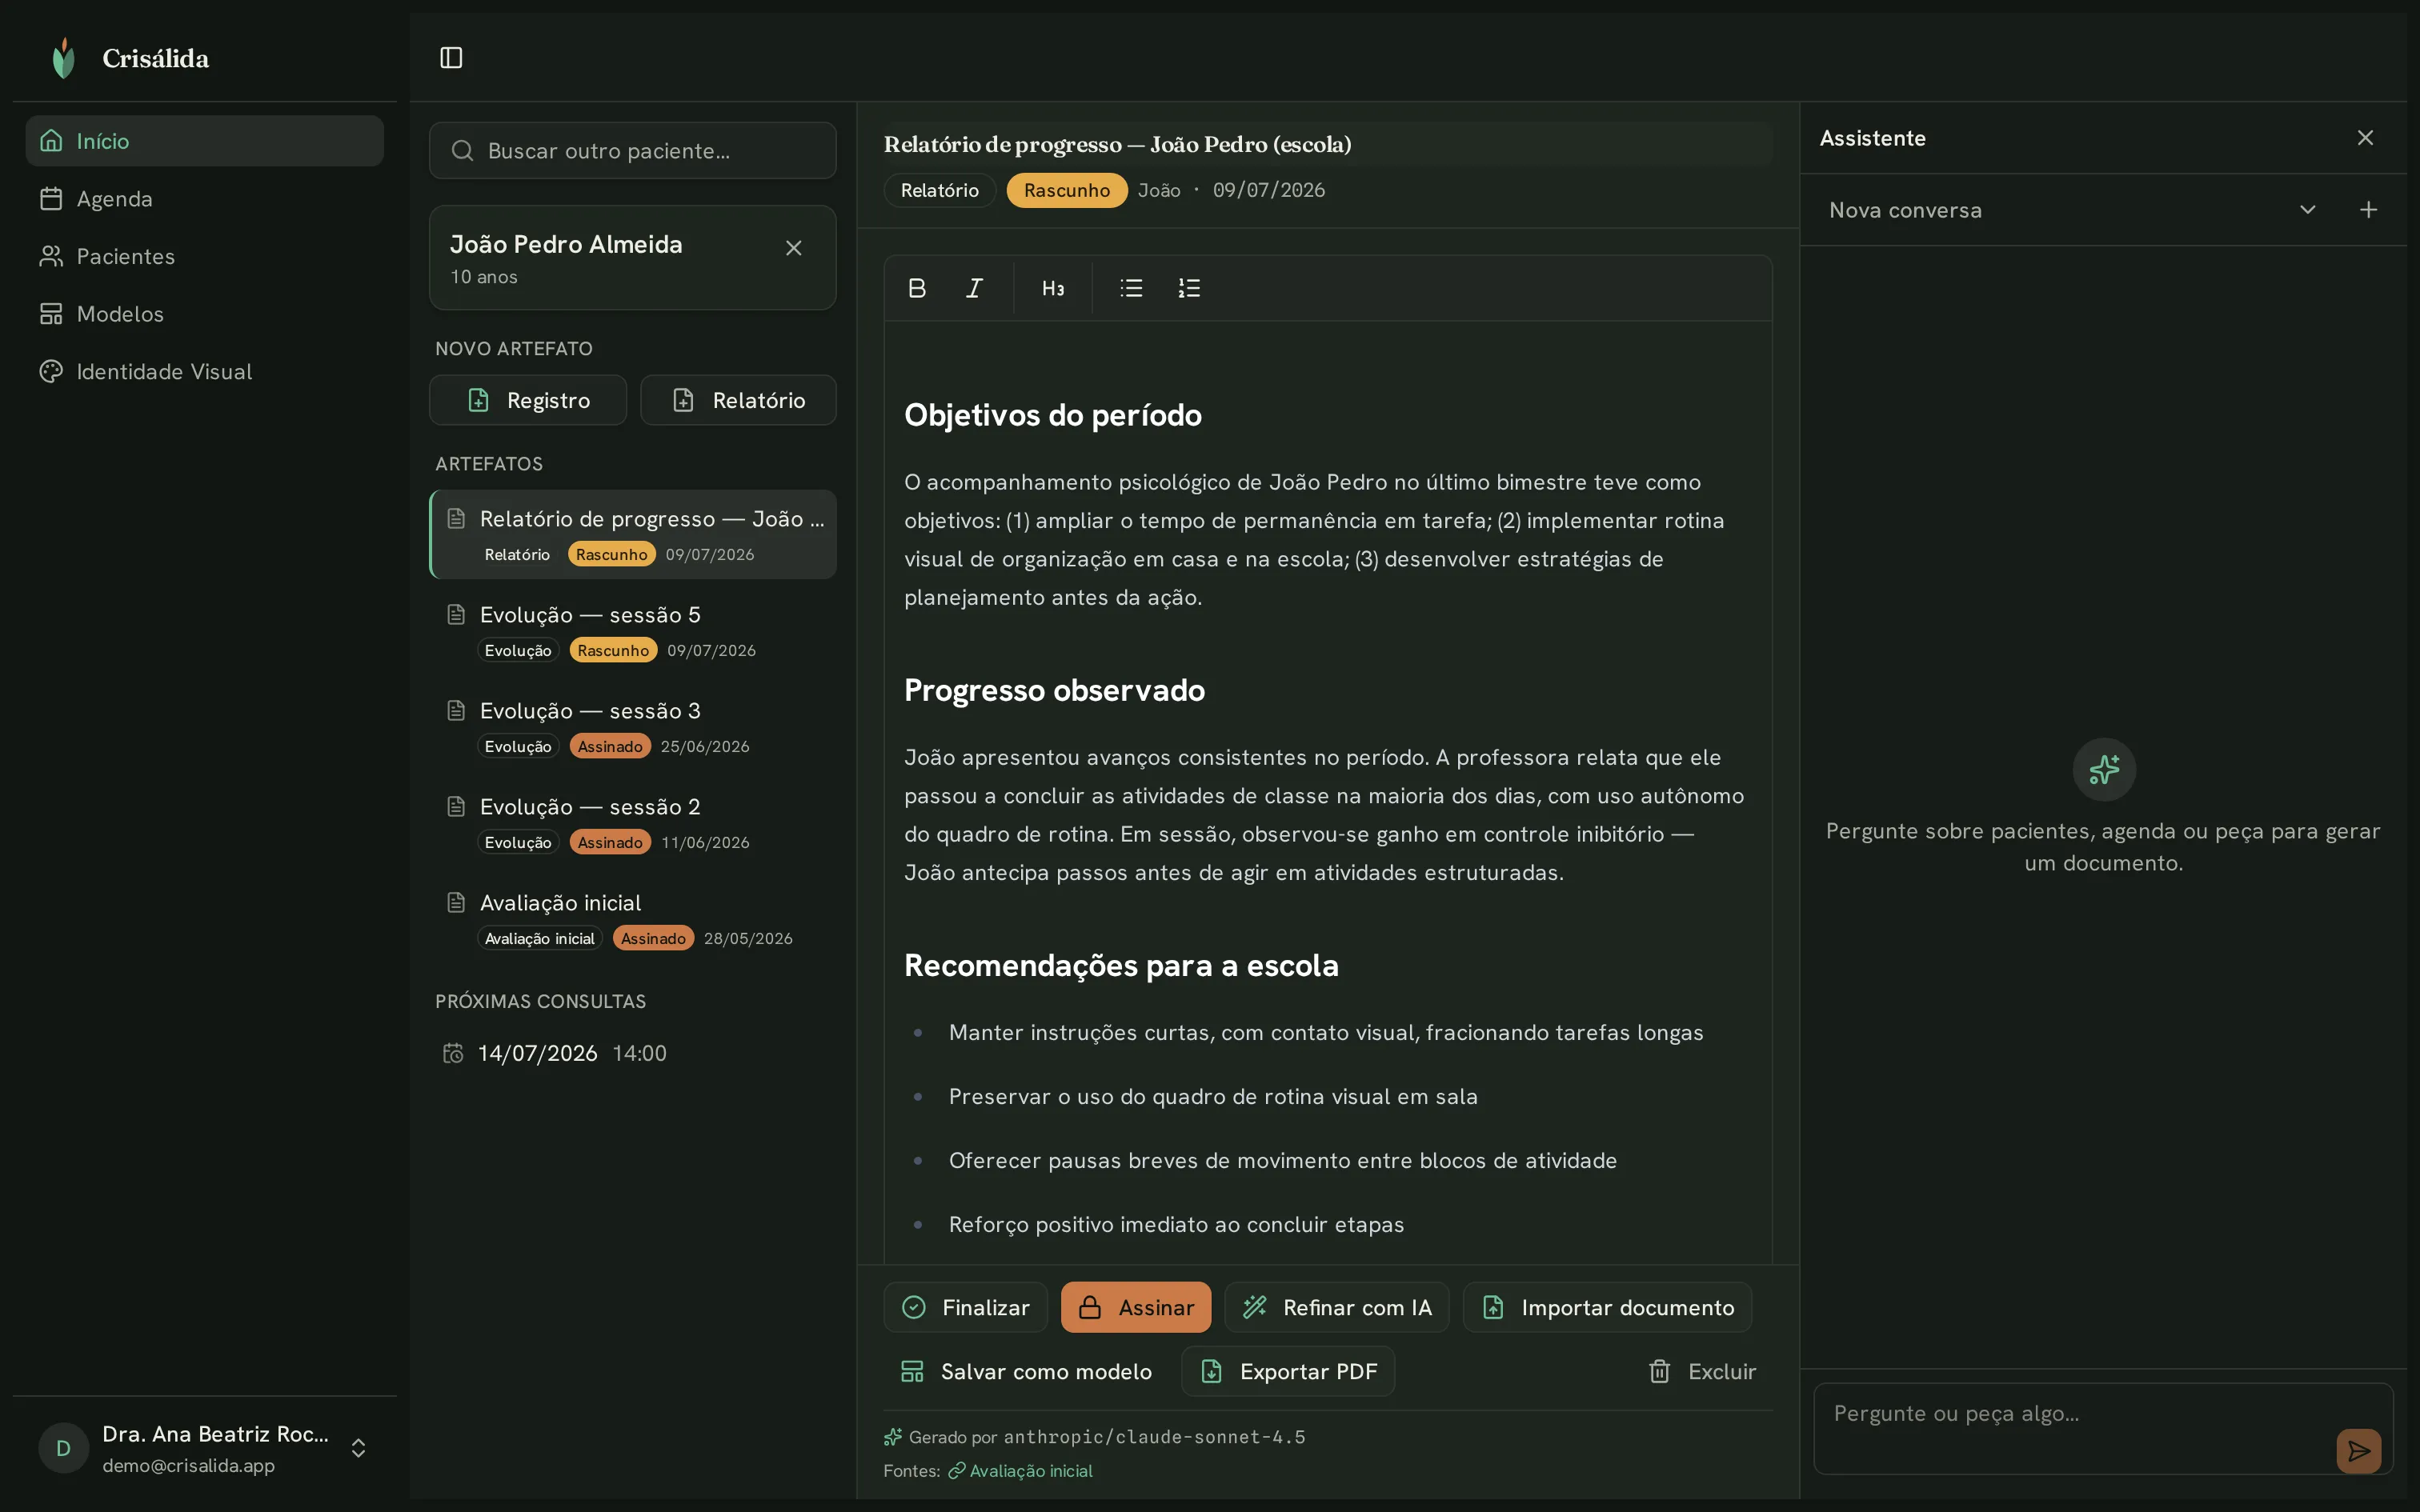The image size is (2420, 1512).
Task: Remove João Pedro Almeida patient selection
Action: point(794,248)
